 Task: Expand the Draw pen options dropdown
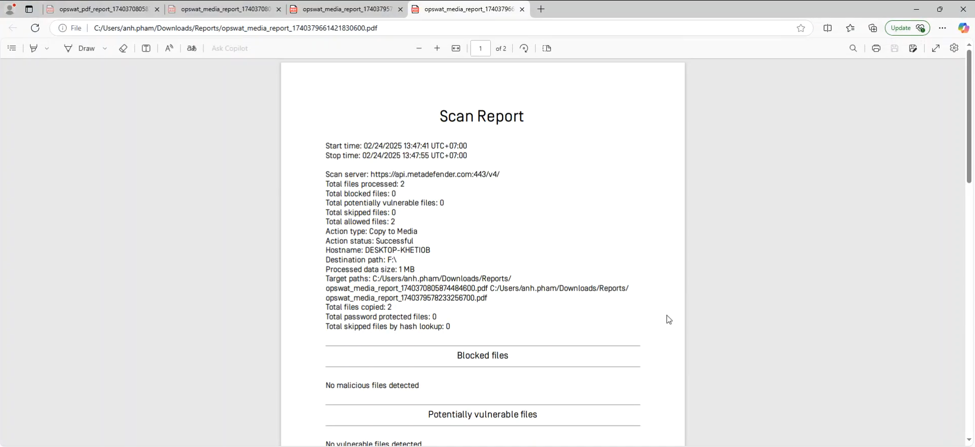(x=105, y=48)
